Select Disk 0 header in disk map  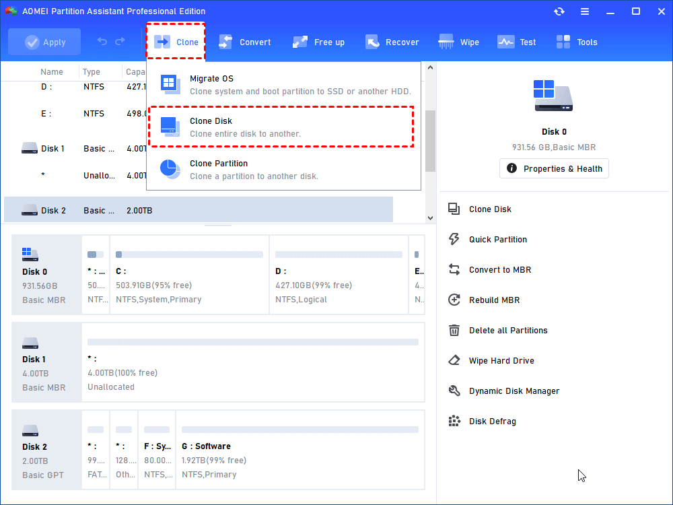point(46,275)
